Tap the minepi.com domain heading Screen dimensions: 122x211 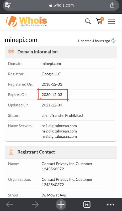coord(21,40)
